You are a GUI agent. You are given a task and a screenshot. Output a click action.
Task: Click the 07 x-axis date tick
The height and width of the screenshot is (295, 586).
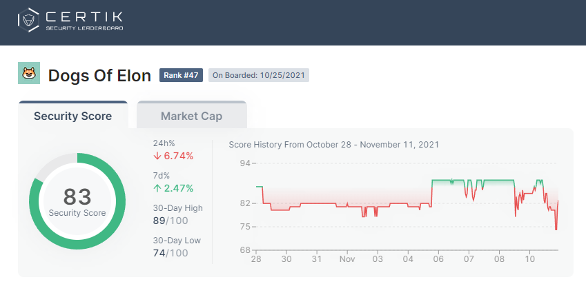pos(469,258)
